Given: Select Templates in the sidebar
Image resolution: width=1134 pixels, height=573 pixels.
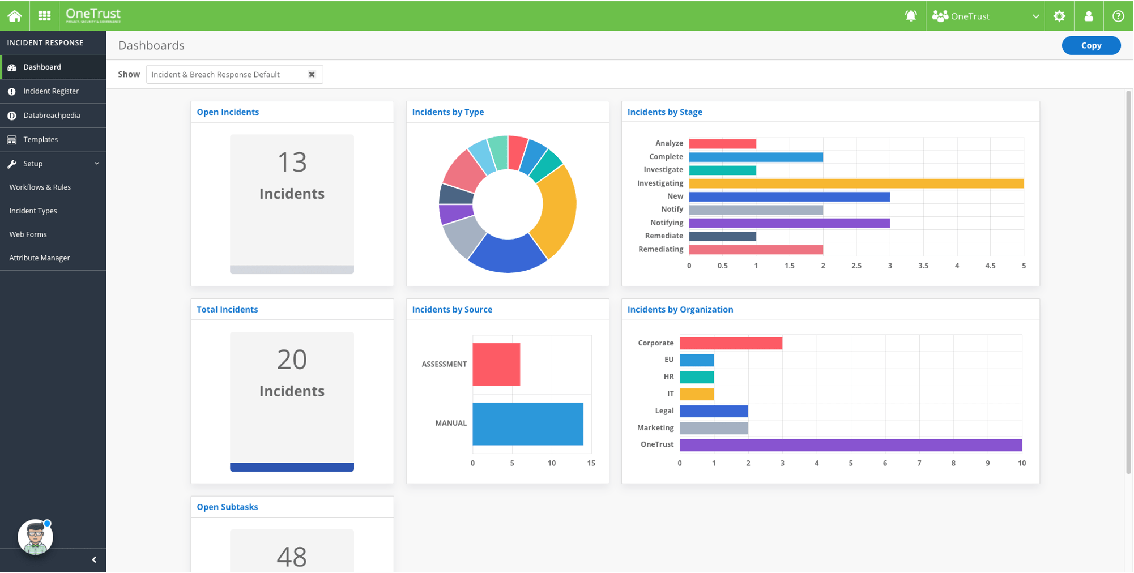Looking at the screenshot, I should (53, 140).
